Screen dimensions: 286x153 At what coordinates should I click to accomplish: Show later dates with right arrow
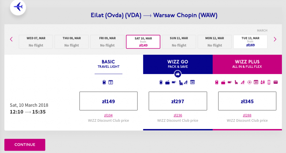pyautogui.click(x=275, y=39)
